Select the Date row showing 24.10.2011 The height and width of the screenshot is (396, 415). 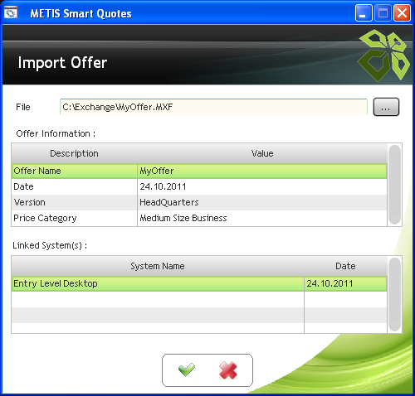pyautogui.click(x=199, y=186)
